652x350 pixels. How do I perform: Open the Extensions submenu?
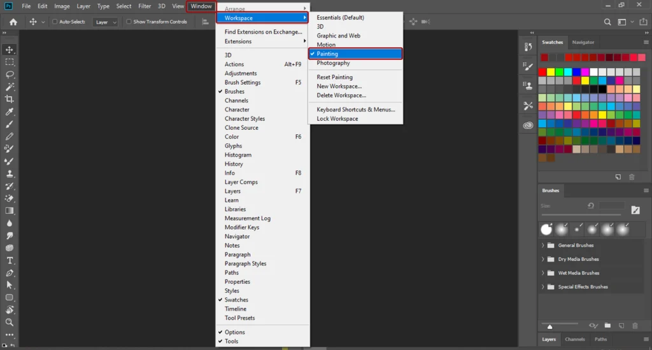[x=263, y=41]
